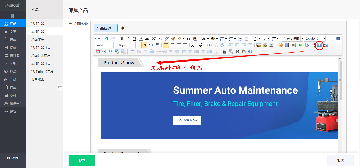The image size is (360, 168).
Task: Toggle italic text formatting
Action: coord(128,39)
